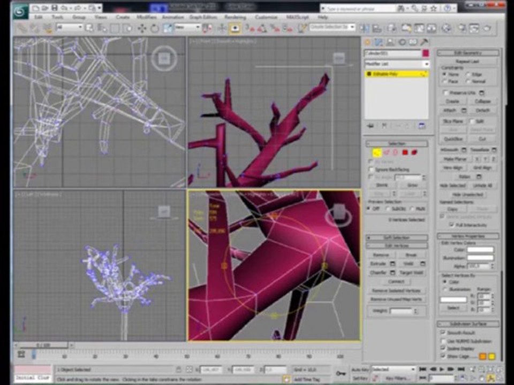514x385 pixels.
Task: Open the Create Selection Set dropdown
Action: [332, 27]
